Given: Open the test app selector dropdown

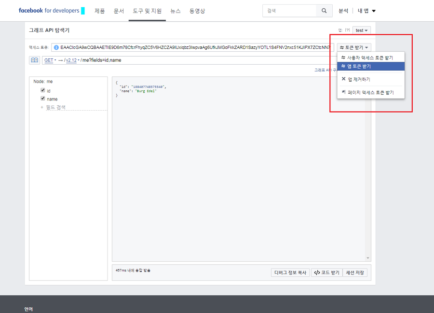Looking at the screenshot, I should [x=362, y=30].
